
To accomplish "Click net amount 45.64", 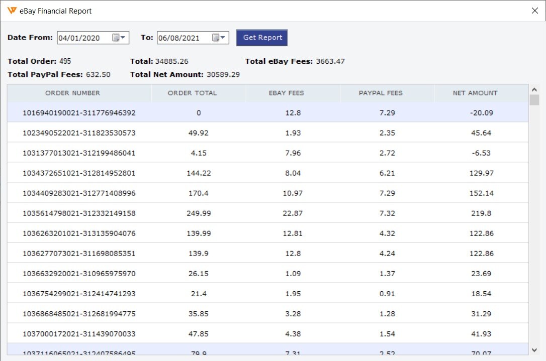I will (482, 133).
